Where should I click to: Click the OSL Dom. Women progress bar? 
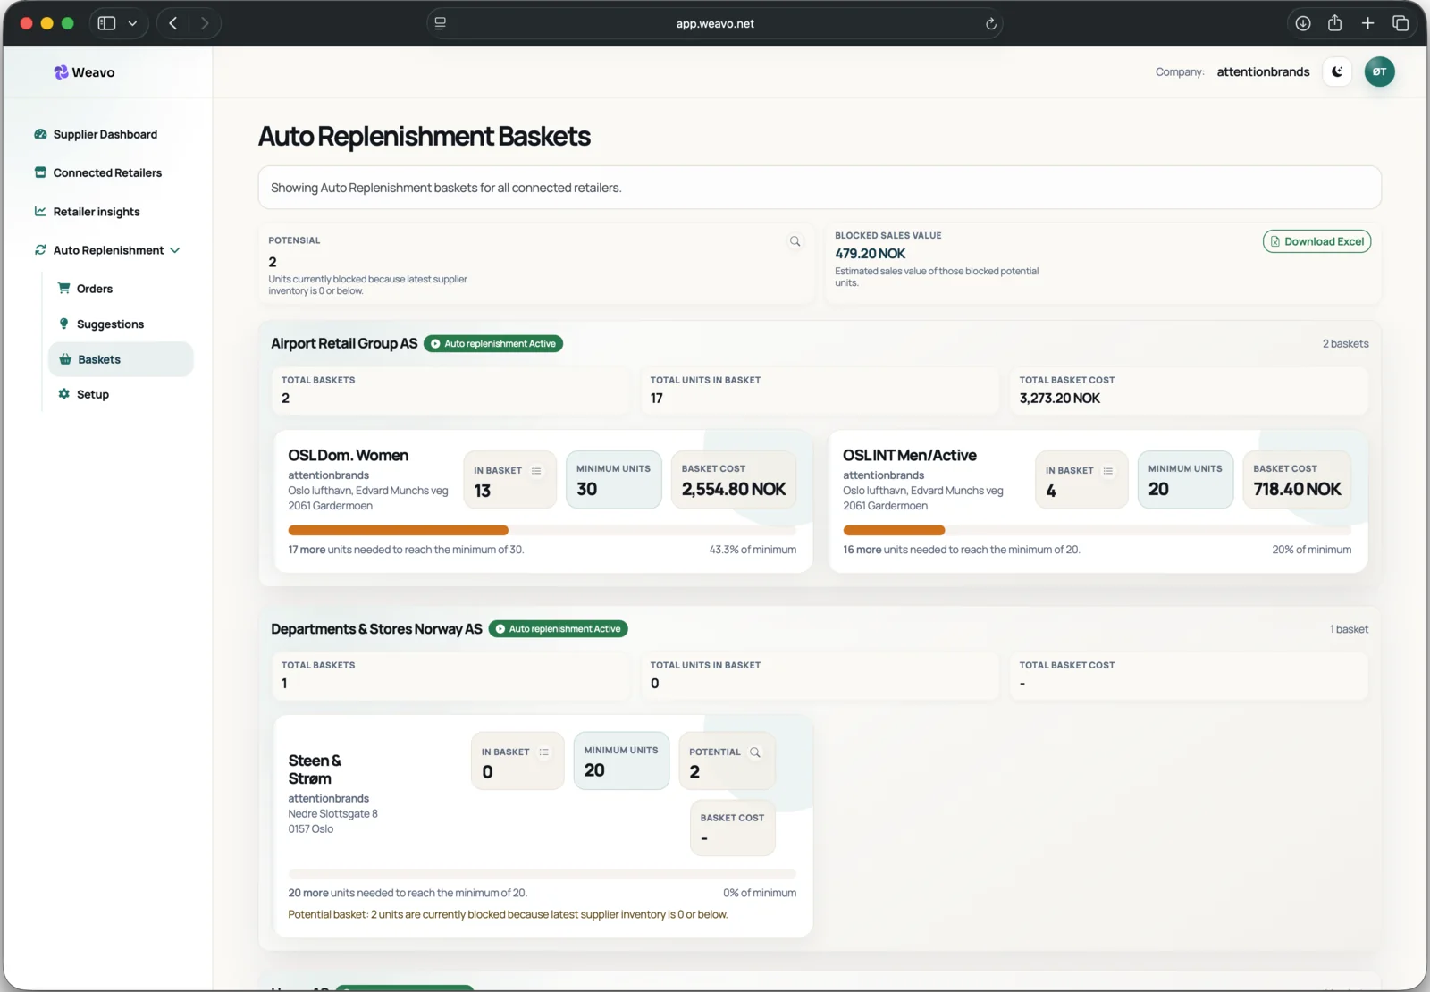542,531
